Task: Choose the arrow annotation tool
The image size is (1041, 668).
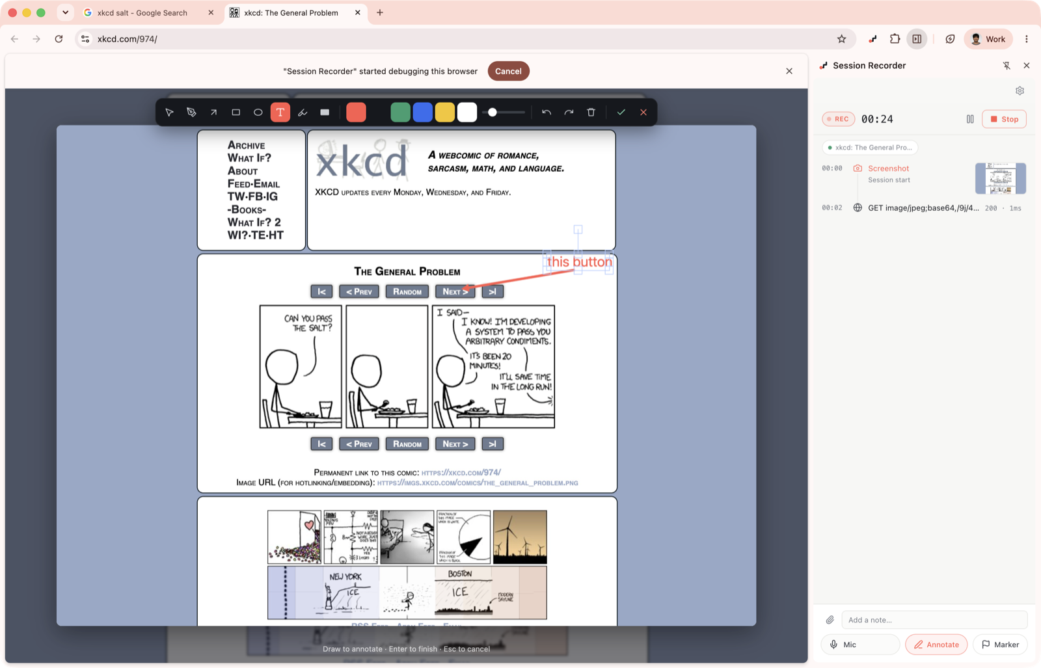Action: (213, 113)
